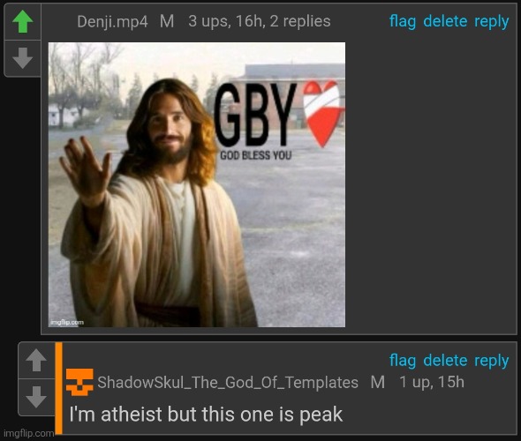
Task: Delete ShadowSkul's reply
Action: (445, 361)
